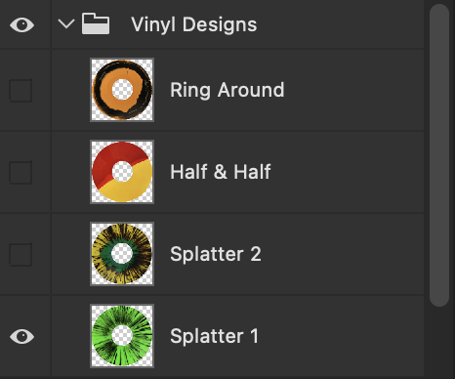Select the Vinyl Designs group name
This screenshot has width=455, height=379.
coord(194,25)
